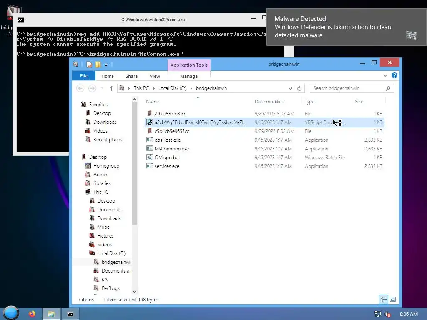Select services.exe file icon

pyautogui.click(x=150, y=166)
